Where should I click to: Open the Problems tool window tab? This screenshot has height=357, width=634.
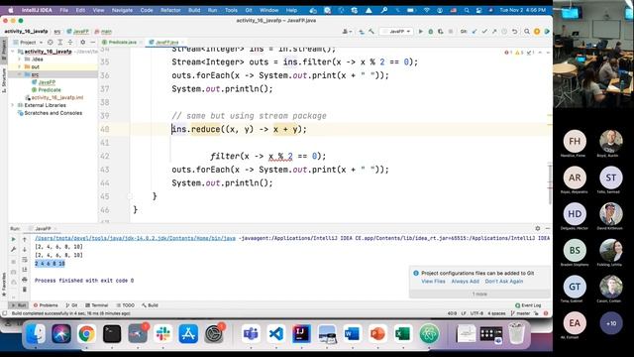click(46, 305)
